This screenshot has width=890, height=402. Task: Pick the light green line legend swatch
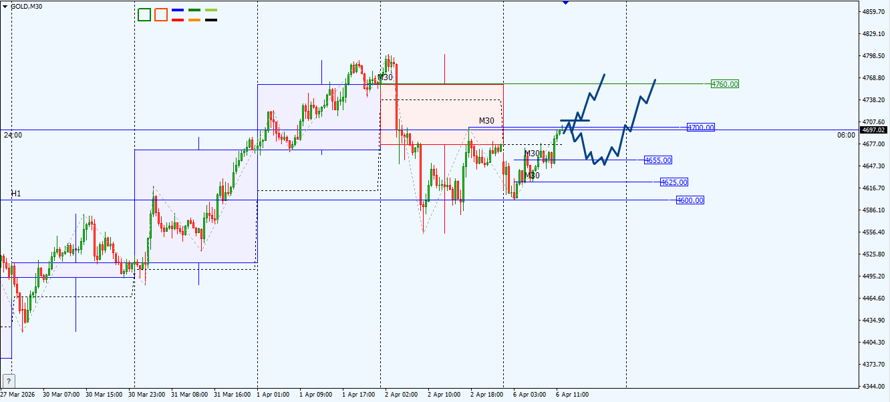tap(211, 11)
